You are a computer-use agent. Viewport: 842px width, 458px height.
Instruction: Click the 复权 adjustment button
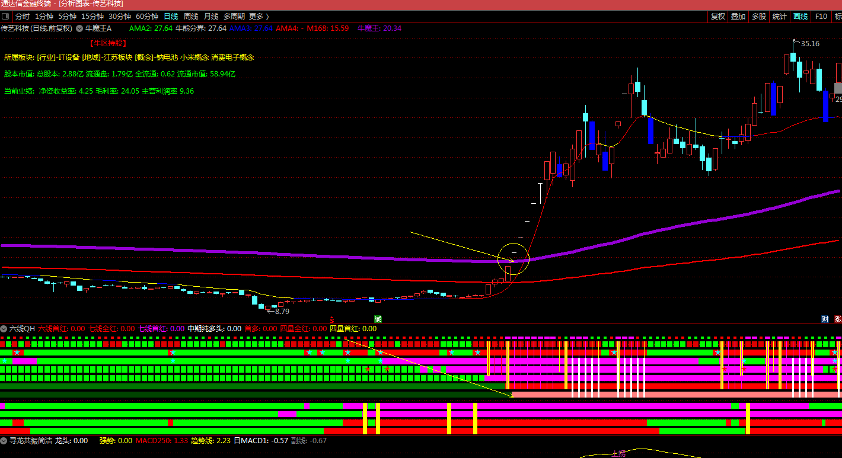tap(718, 17)
